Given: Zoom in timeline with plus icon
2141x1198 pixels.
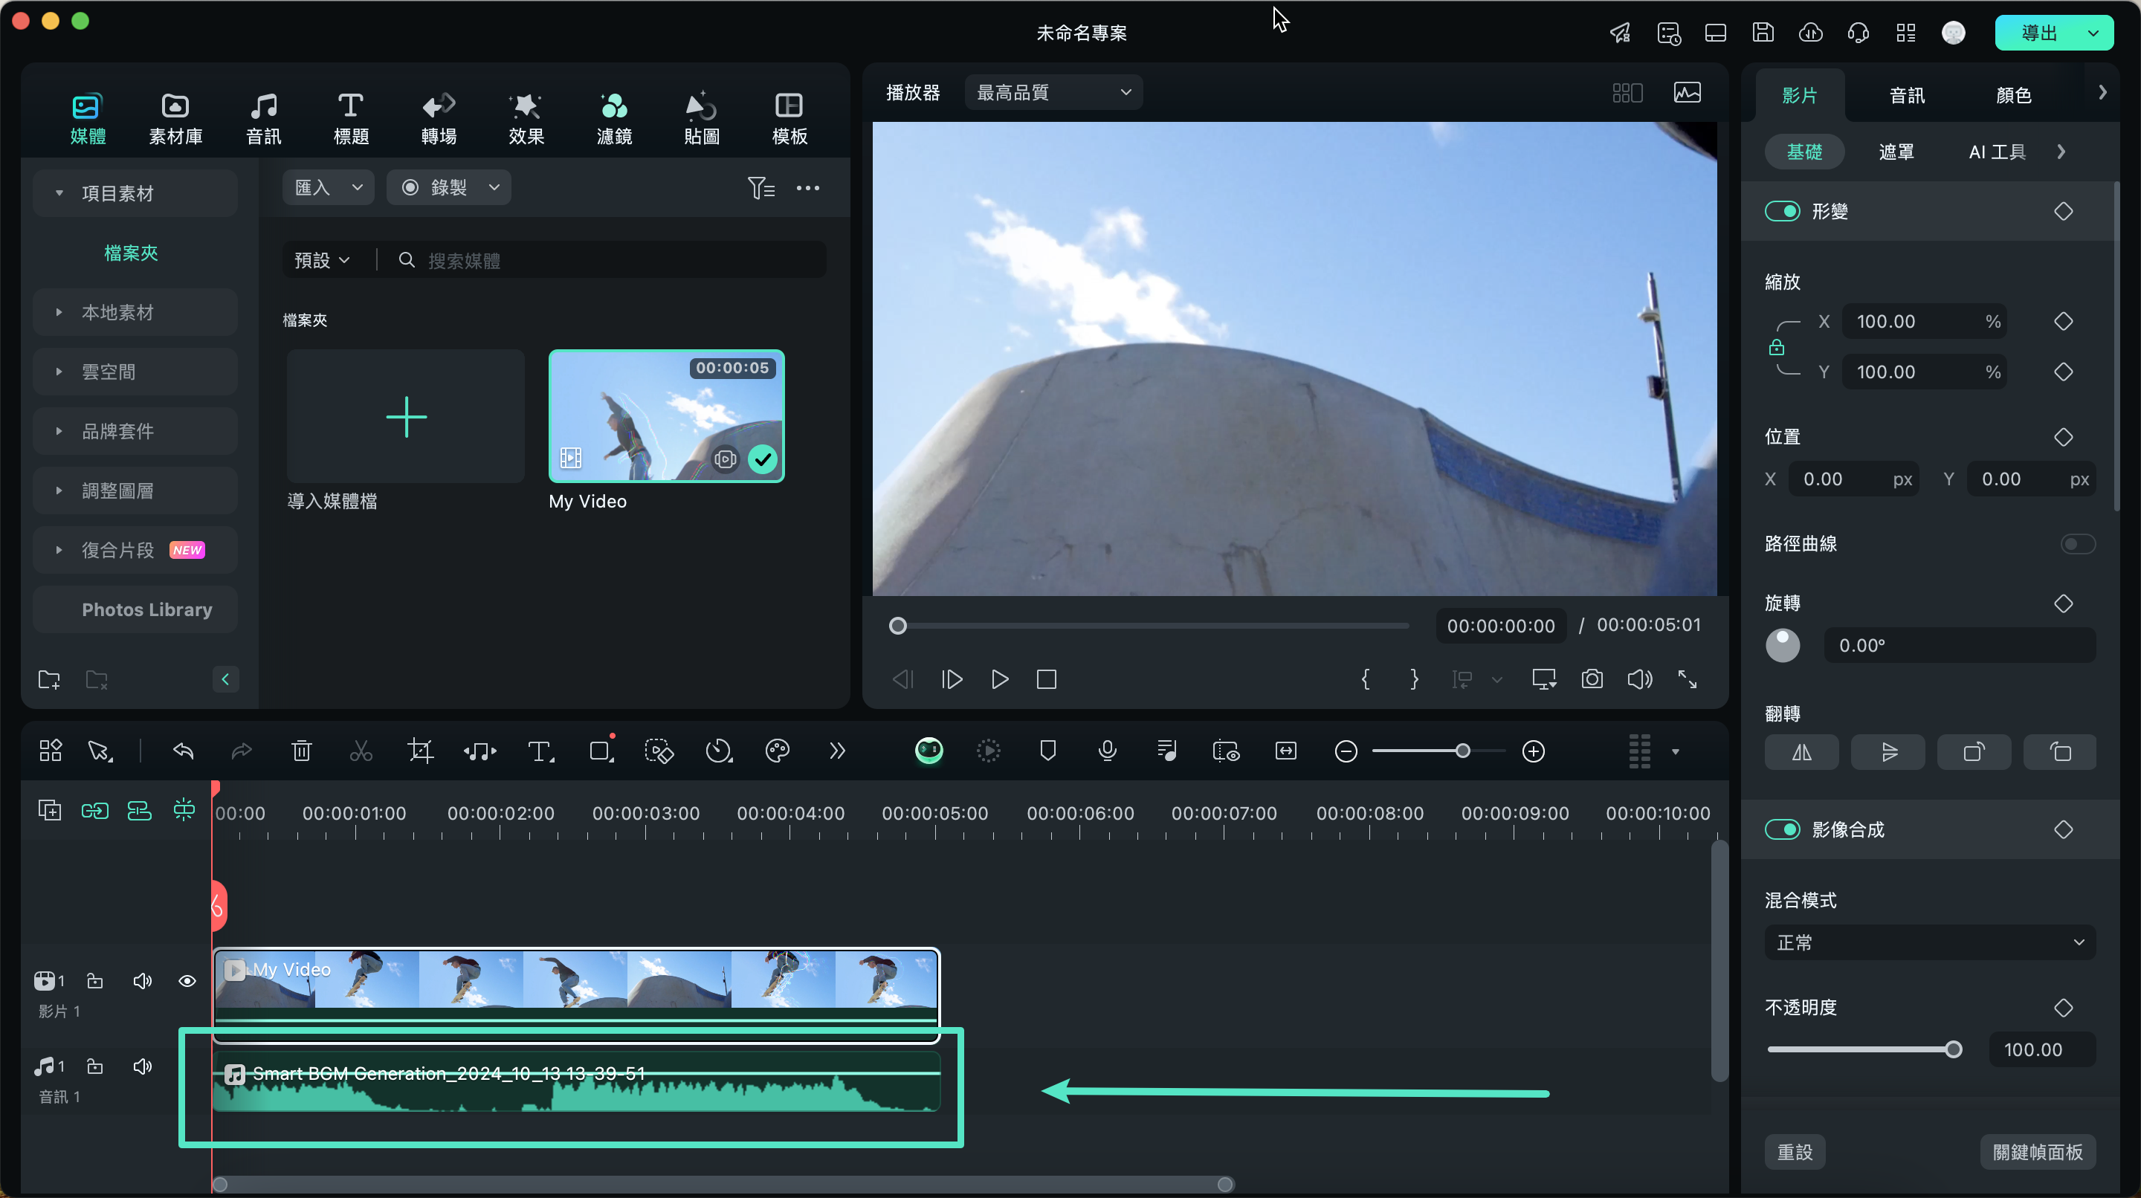Looking at the screenshot, I should [x=1534, y=751].
